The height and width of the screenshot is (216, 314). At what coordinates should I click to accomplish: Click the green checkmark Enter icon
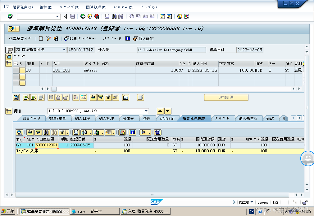[x=10, y=16]
